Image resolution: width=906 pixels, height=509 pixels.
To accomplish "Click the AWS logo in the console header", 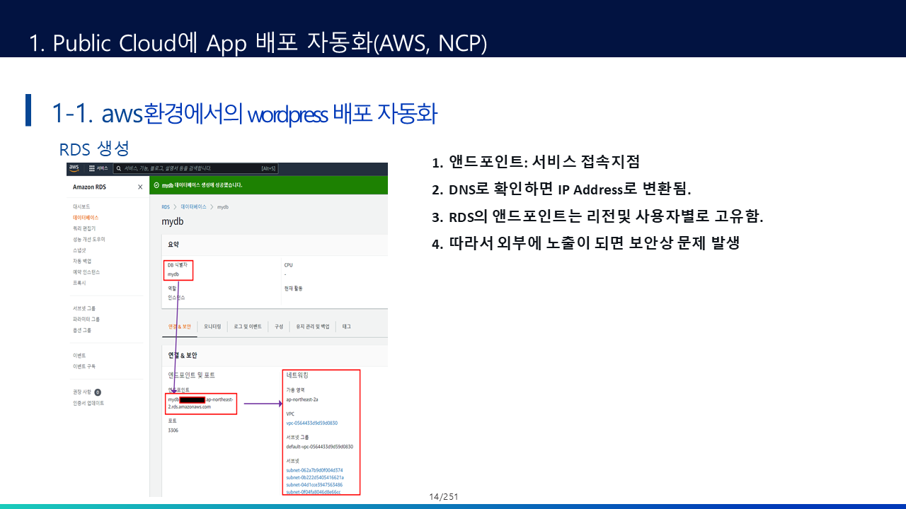I will pyautogui.click(x=74, y=168).
